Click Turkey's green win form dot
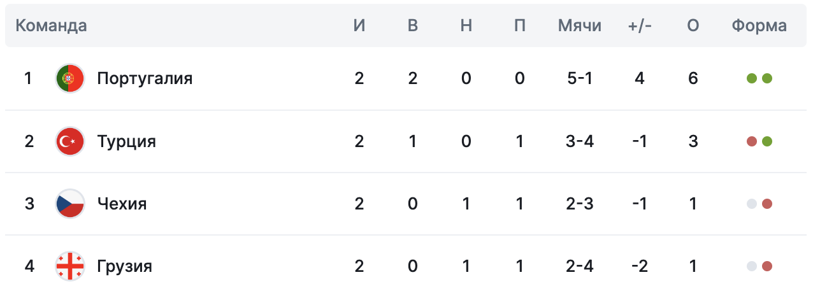This screenshot has width=813, height=298. point(767,141)
